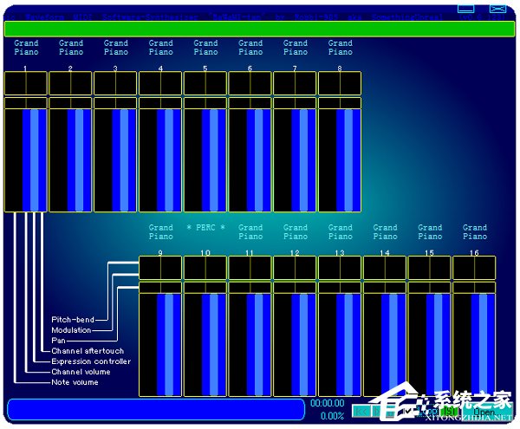Click channel 3 volume meter panel

click(x=115, y=160)
